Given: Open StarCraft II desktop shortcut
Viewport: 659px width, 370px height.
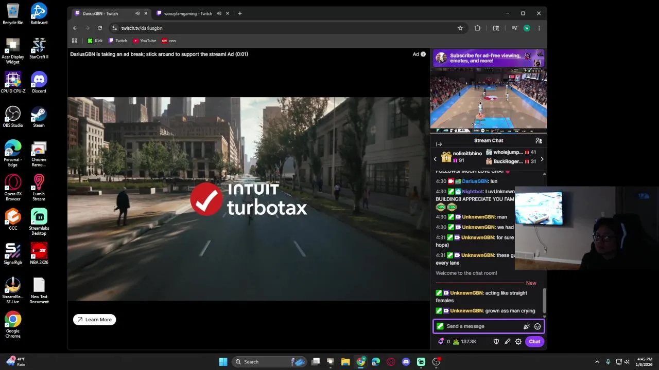Looking at the screenshot, I should (x=39, y=48).
